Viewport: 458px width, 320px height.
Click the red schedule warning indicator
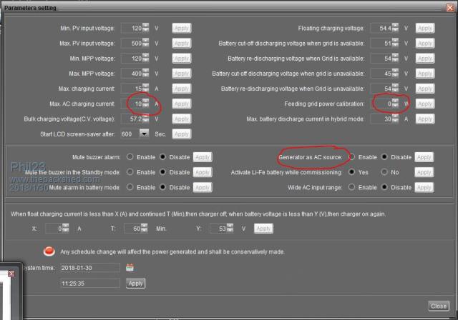tap(49, 251)
